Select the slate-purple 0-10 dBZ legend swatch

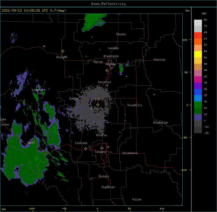pos(198,117)
